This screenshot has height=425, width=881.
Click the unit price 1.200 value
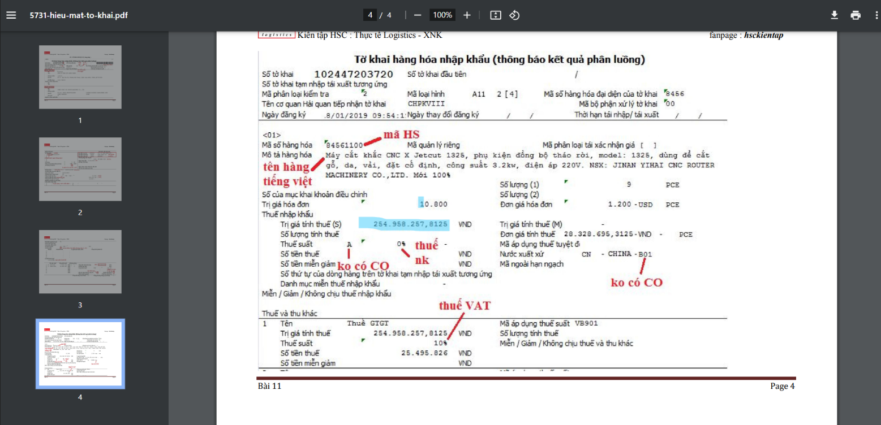click(x=620, y=205)
